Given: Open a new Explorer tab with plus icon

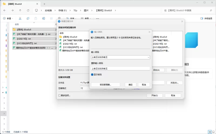Looking at the screenshot, I should (44, 4).
